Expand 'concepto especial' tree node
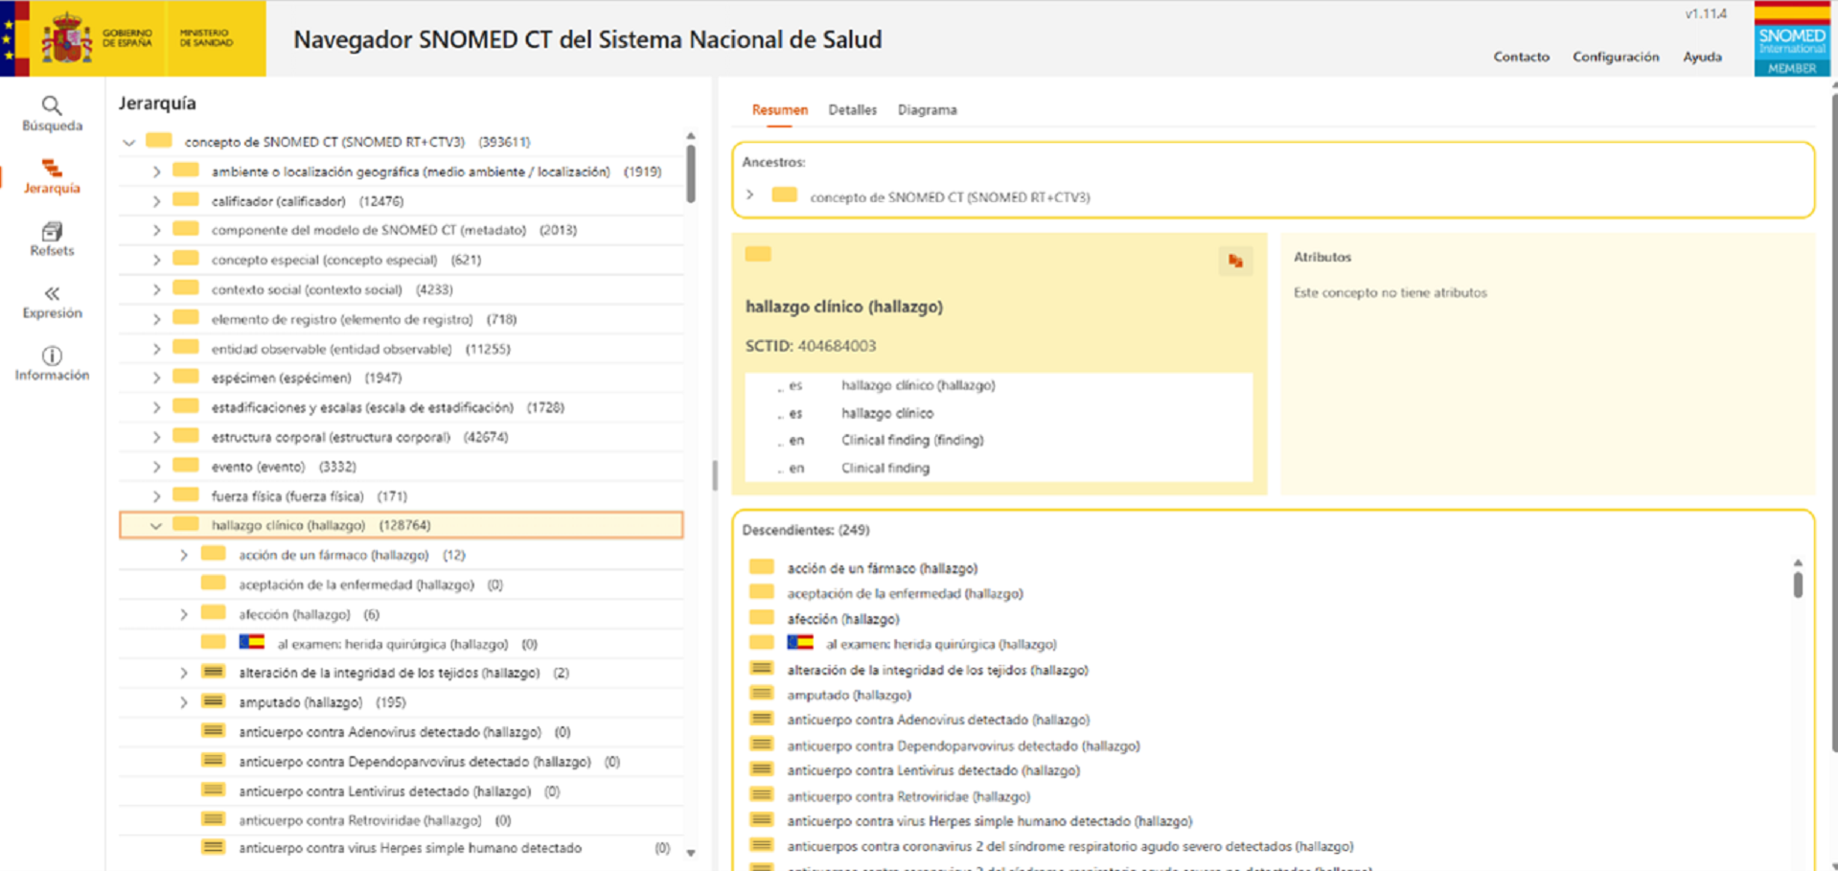 coord(156,260)
